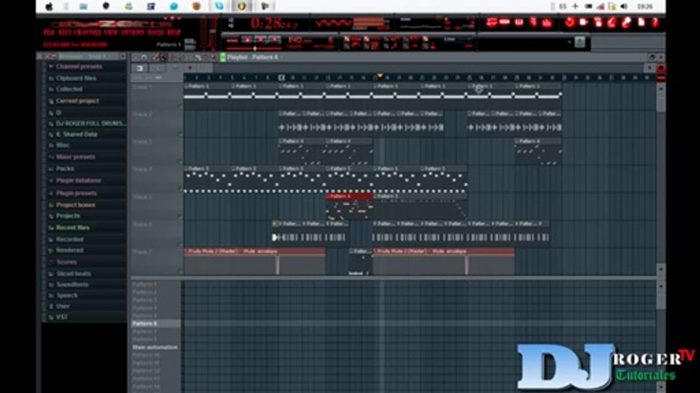Click the clock showing 19:26
The height and width of the screenshot is (393, 700).
coord(645,7)
